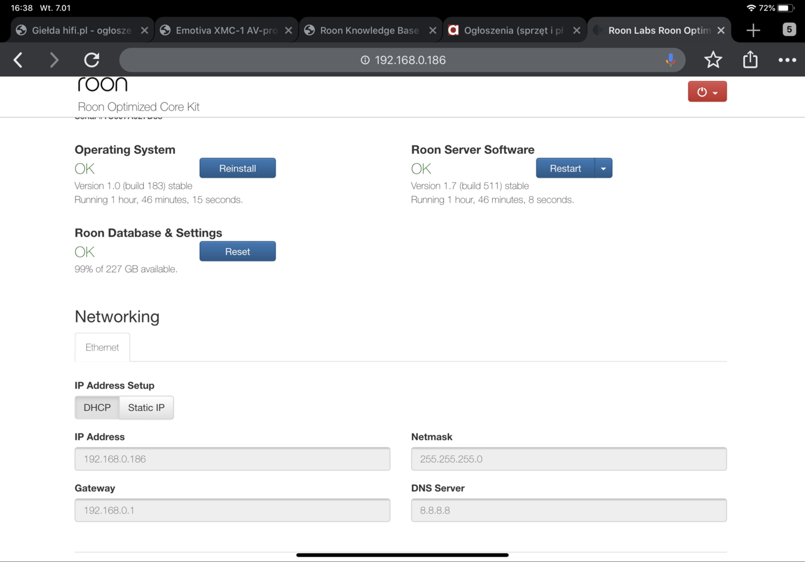Go back with the browser back arrow

[x=18, y=59]
